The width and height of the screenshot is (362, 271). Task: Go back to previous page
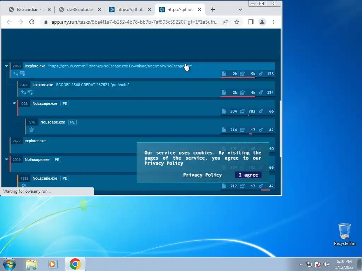(9, 22)
